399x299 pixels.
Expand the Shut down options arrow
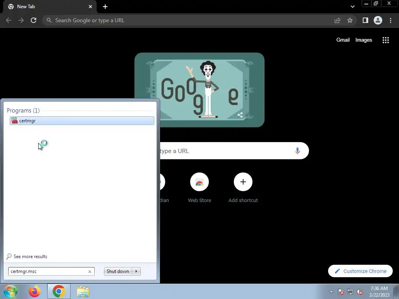(136, 271)
